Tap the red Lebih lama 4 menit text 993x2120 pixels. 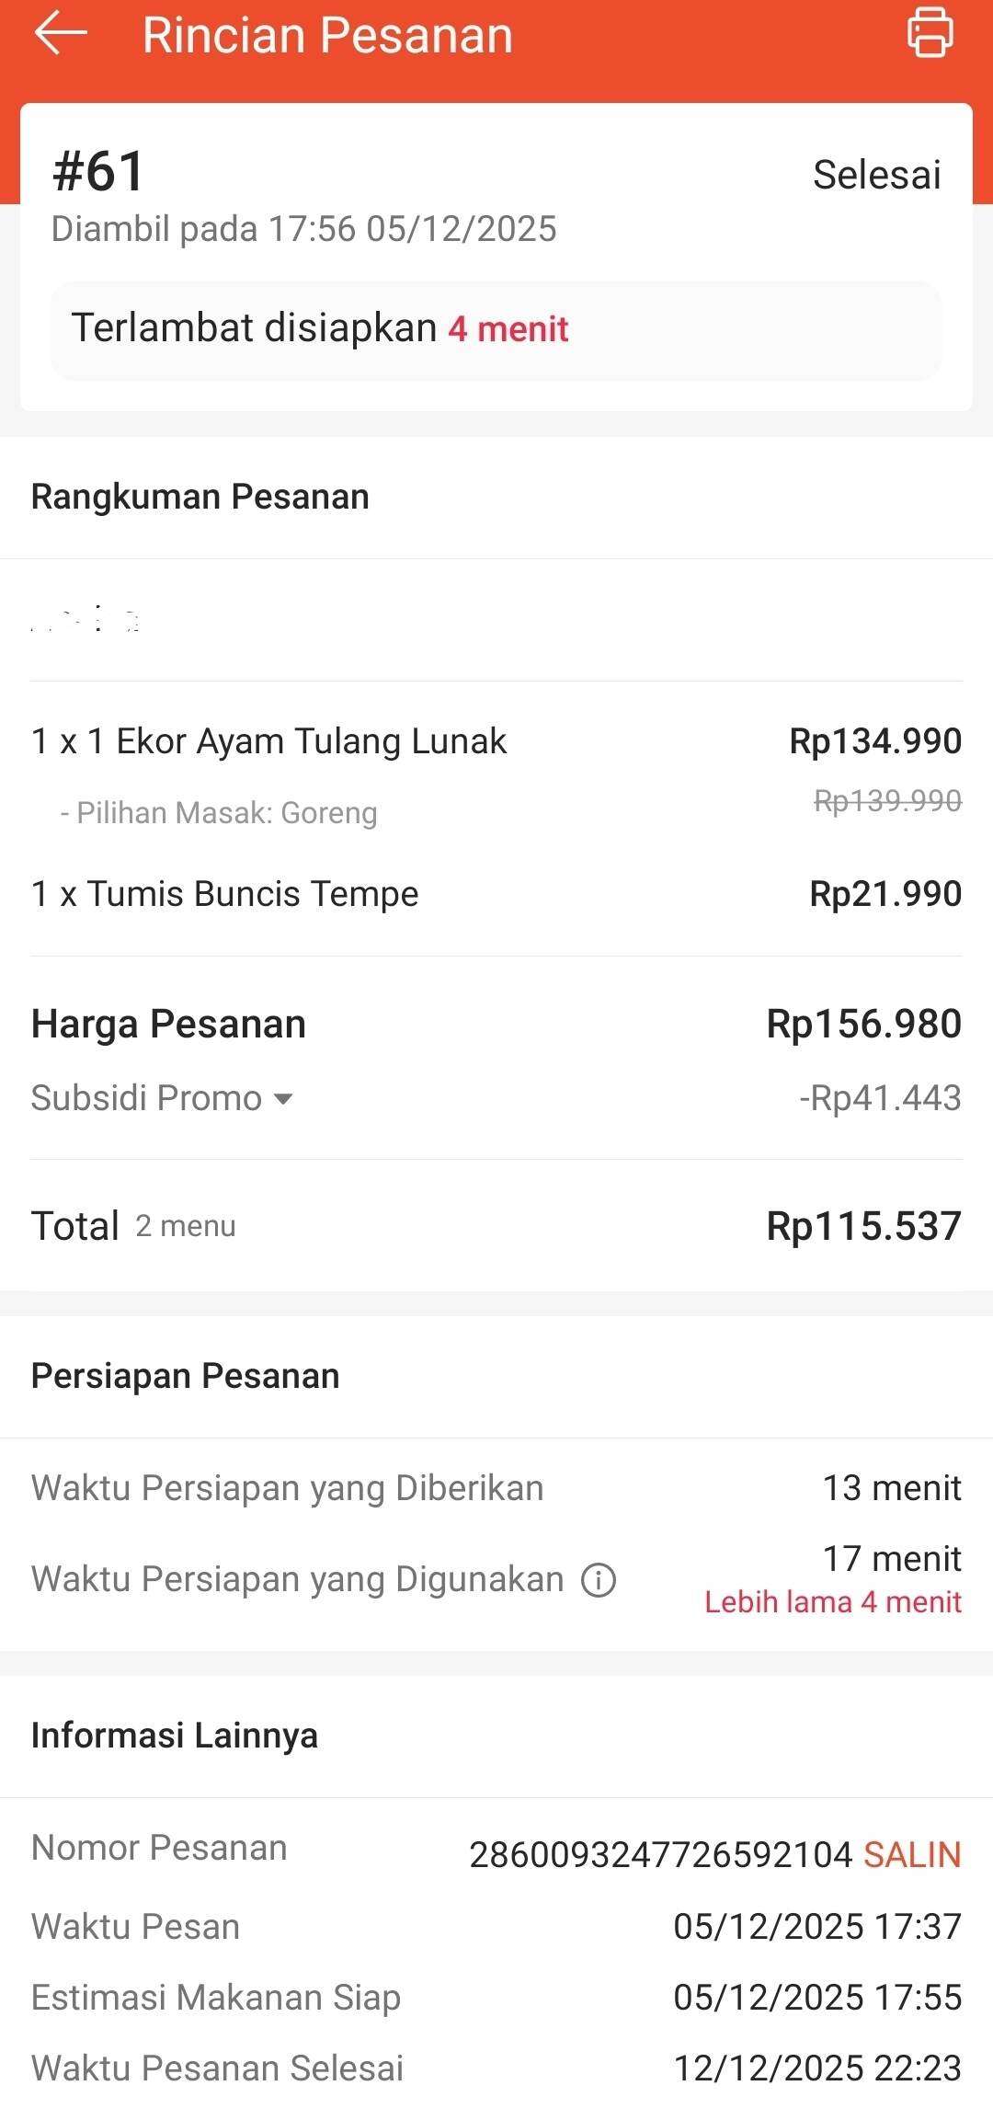833,1602
